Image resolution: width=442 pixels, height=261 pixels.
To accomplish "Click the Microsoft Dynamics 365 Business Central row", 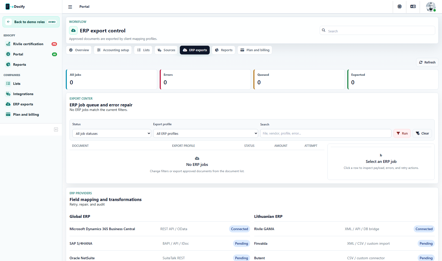I will [160, 229].
